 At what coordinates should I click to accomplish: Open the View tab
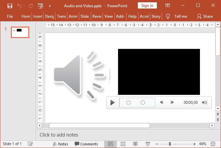(109, 16)
